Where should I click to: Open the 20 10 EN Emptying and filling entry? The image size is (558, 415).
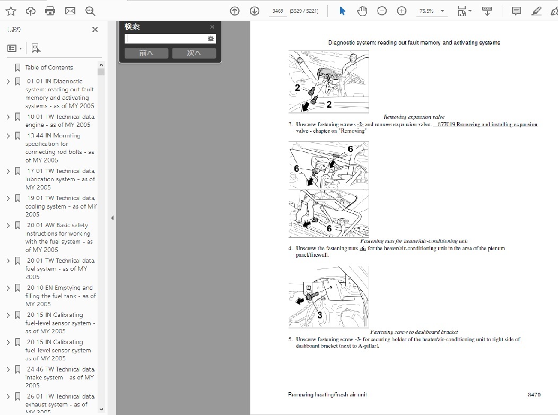[60, 296]
